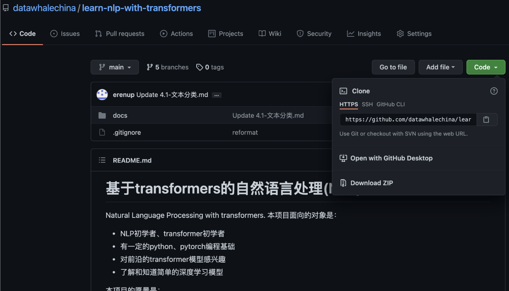Click the erenup avatar image

click(x=102, y=95)
